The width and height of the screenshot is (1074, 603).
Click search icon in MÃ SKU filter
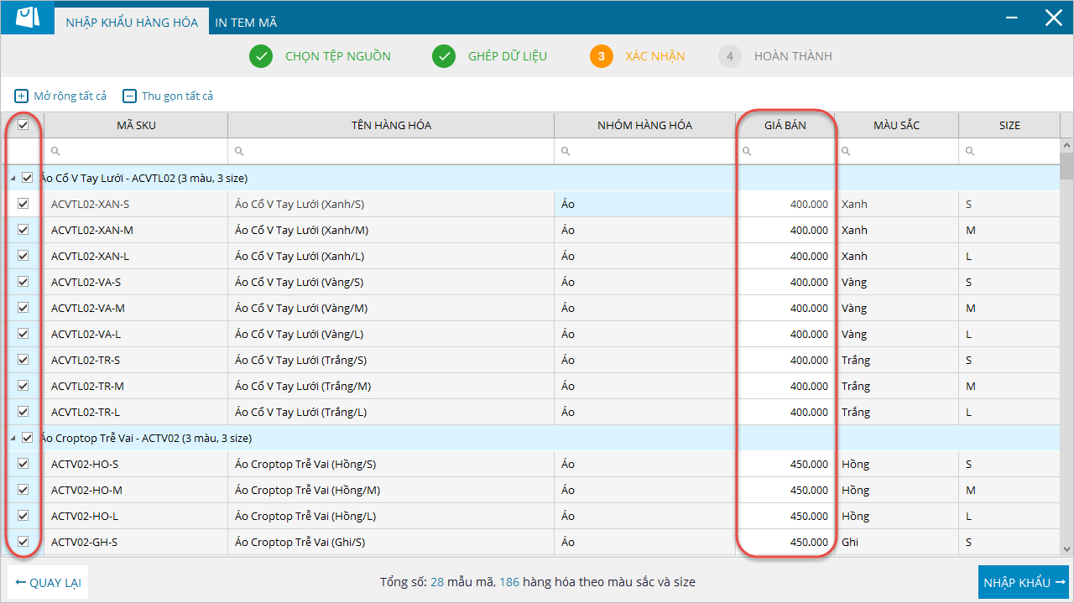coord(56,152)
